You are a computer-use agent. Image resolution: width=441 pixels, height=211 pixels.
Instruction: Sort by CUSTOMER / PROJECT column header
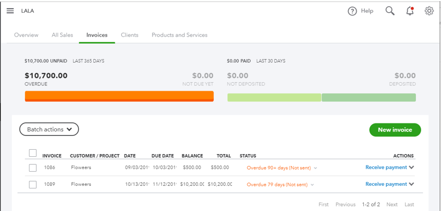tap(95, 156)
